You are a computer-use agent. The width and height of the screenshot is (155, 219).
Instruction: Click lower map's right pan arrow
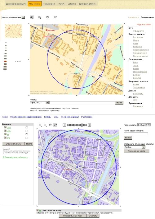121,167
